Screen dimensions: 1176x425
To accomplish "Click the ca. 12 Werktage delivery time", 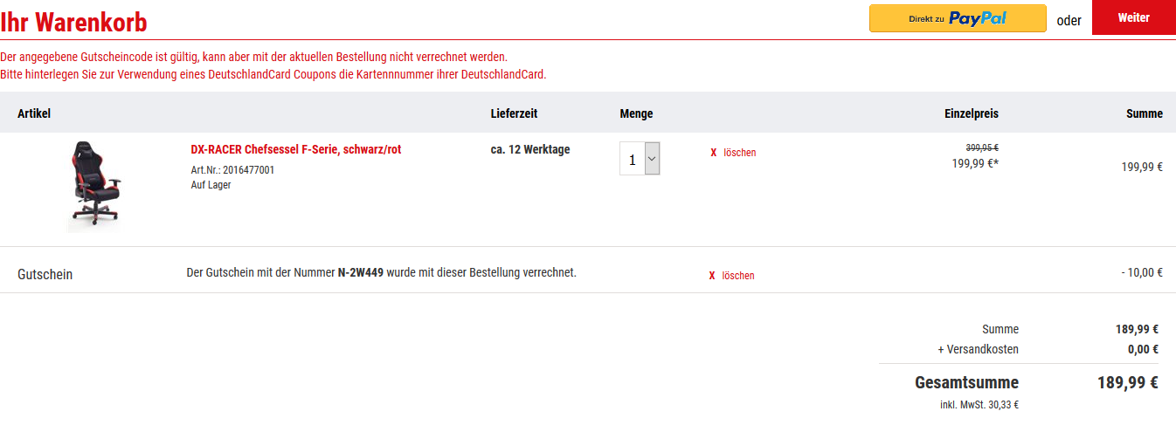I will 529,149.
